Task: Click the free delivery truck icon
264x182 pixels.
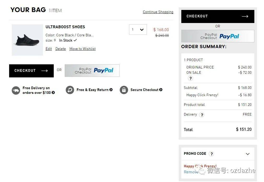Action: 16,90
